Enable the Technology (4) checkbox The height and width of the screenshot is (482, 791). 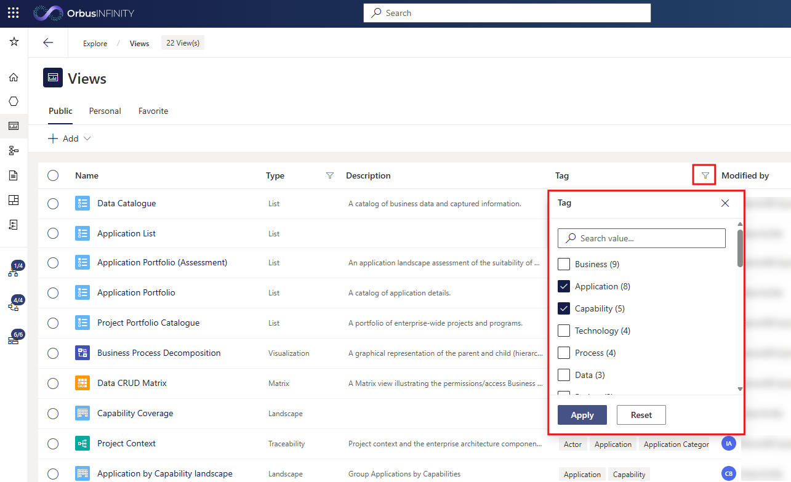[563, 331]
